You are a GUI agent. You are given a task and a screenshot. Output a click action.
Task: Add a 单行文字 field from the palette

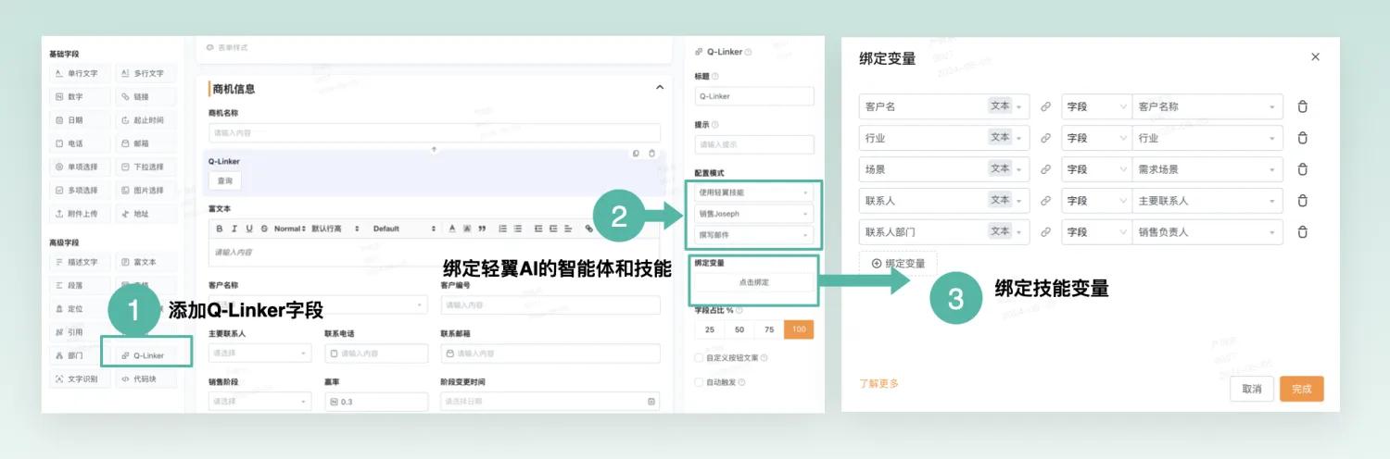(79, 73)
